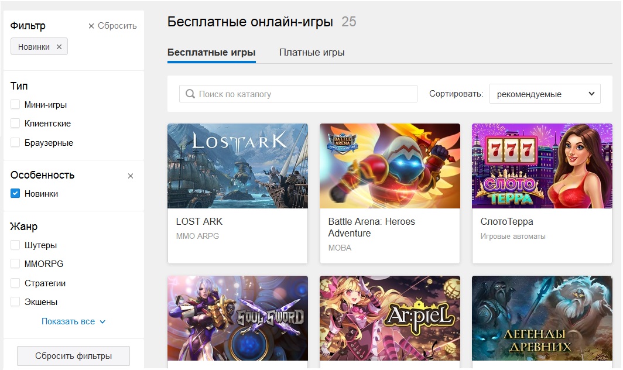The image size is (623, 370).
Task: Expand genres with Показать все
Action: click(73, 321)
